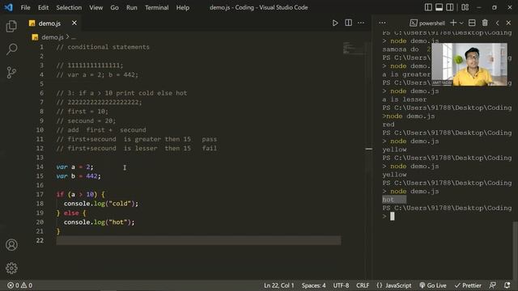Open the Accounts menu icon
Screen dimensions: 518x291
point(11,245)
